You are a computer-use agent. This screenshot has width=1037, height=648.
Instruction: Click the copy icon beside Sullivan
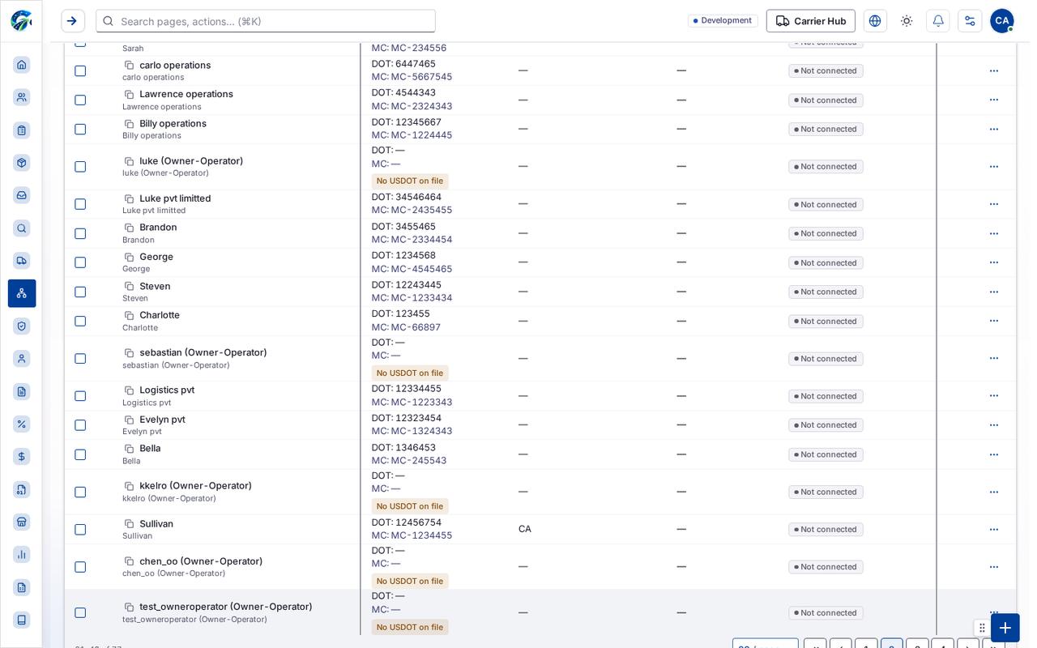pos(129,524)
